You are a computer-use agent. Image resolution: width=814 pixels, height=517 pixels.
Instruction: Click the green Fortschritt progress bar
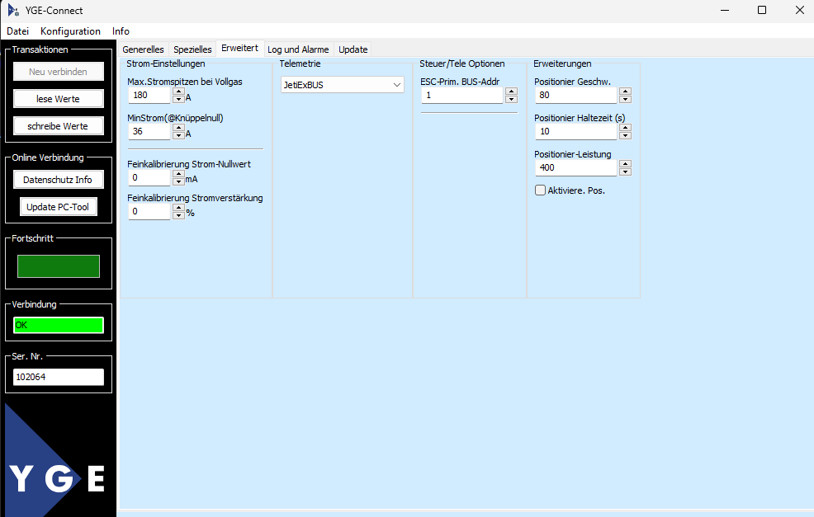point(58,266)
